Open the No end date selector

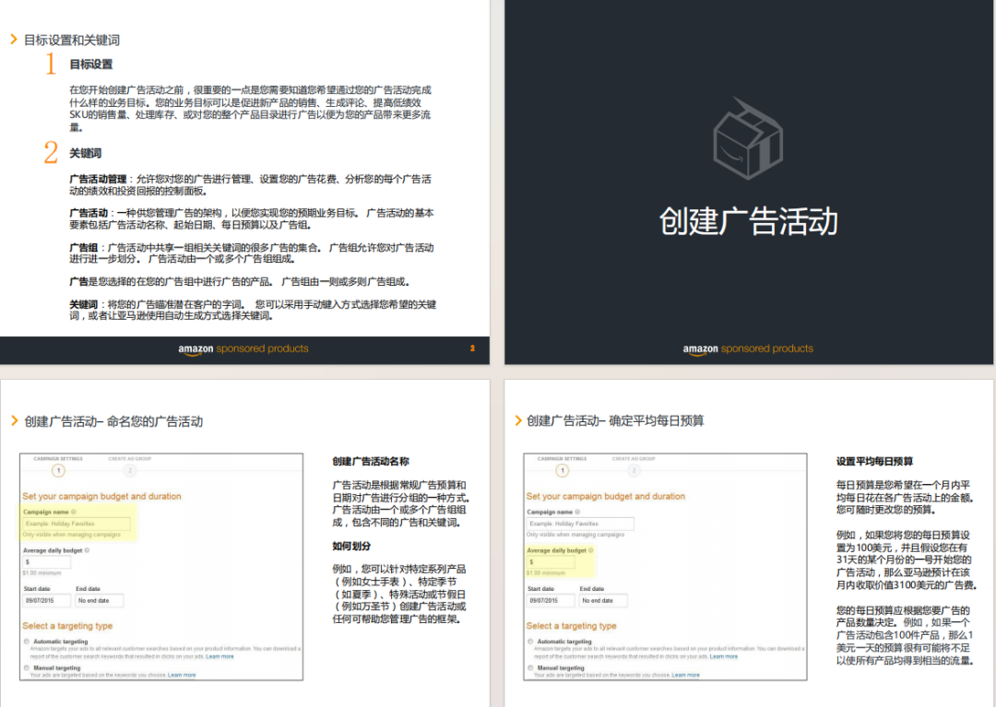(x=101, y=598)
